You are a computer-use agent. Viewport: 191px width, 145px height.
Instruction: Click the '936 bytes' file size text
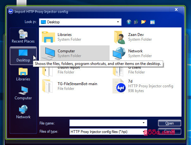point(136,91)
